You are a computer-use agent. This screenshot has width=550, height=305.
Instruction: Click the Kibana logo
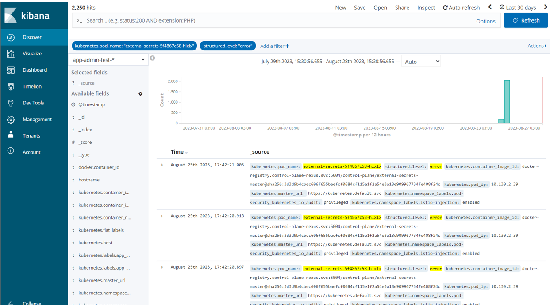(x=27, y=15)
